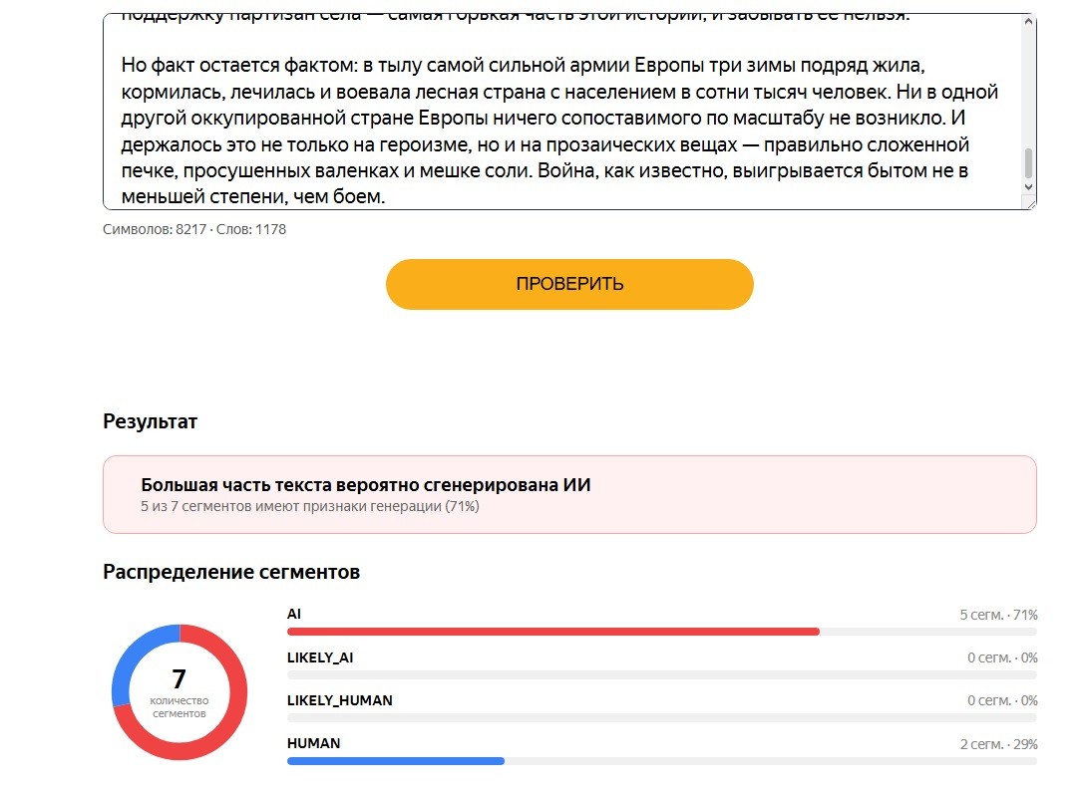
Task: Click the textarea scrollbar up arrow
Action: 1028,22
